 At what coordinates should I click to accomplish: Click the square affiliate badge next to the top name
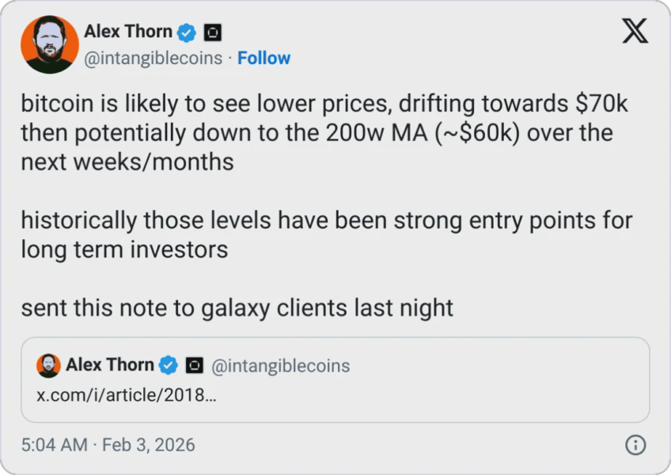(212, 32)
